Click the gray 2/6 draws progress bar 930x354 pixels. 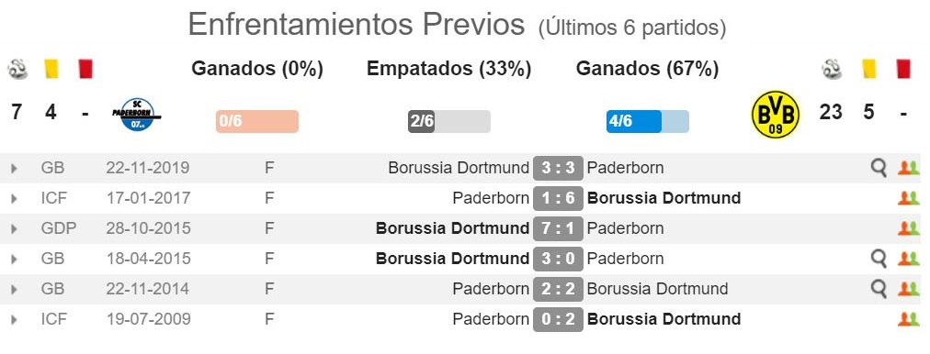449,121
